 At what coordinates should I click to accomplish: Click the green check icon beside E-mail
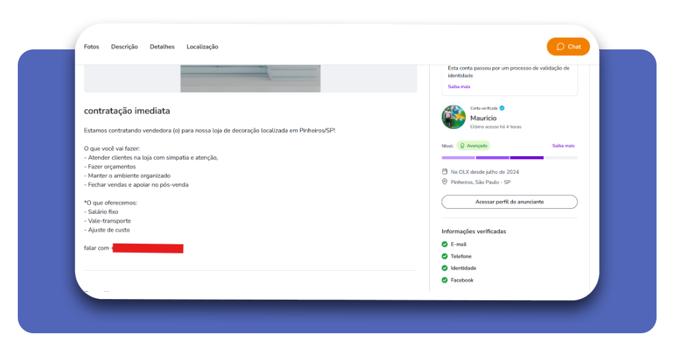point(445,244)
